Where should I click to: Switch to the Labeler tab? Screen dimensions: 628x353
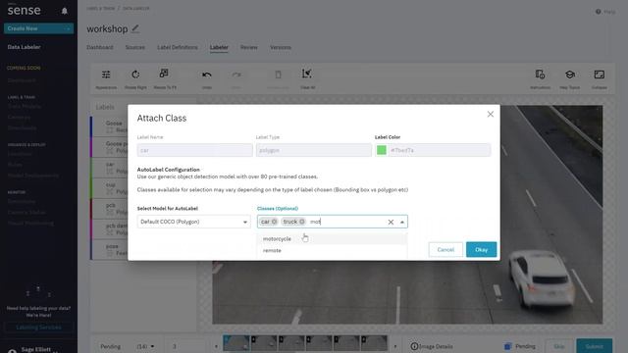(x=219, y=47)
